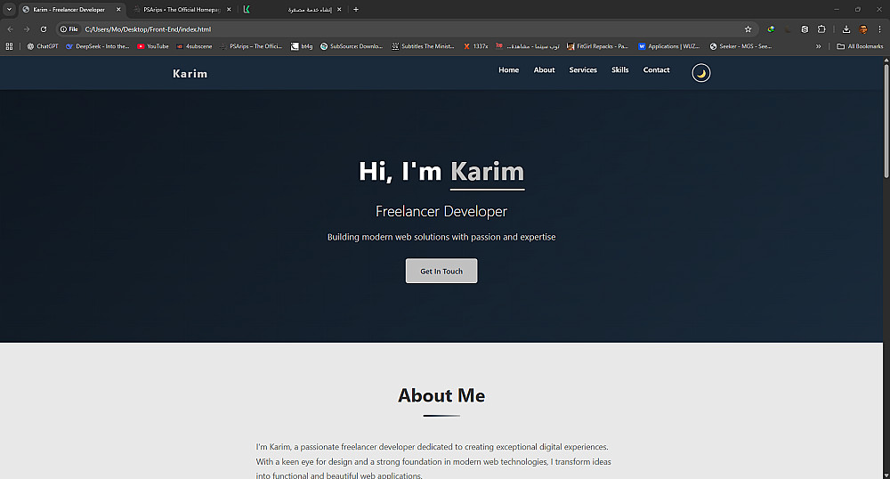The height and width of the screenshot is (479, 890).
Task: Click the "About Me" heading
Action: pos(441,395)
